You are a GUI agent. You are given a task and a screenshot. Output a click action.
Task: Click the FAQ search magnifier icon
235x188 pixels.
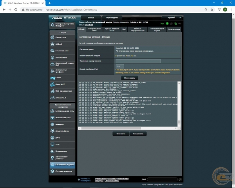point(180,179)
